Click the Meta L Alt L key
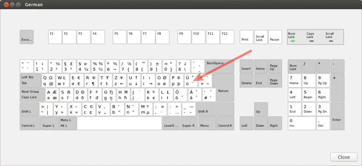Screen dimensions: 362x166 click(x=68, y=123)
